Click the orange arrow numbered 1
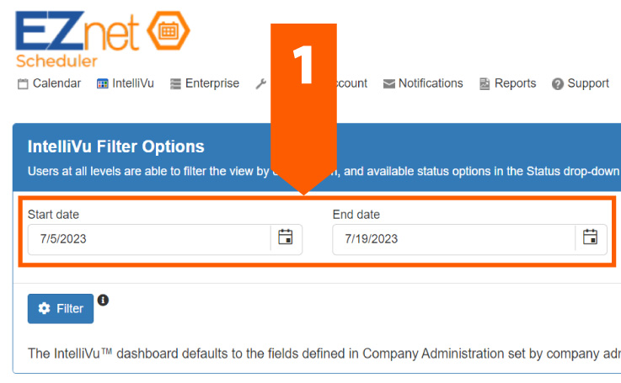Viewport: 621px width, 383px height. click(303, 101)
